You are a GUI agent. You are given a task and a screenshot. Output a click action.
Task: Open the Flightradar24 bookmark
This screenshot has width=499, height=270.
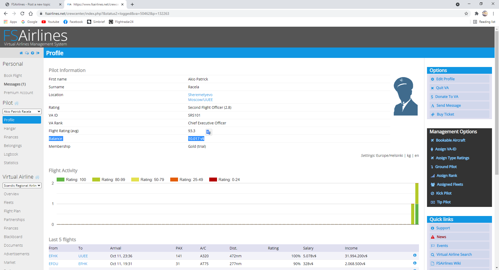click(121, 22)
